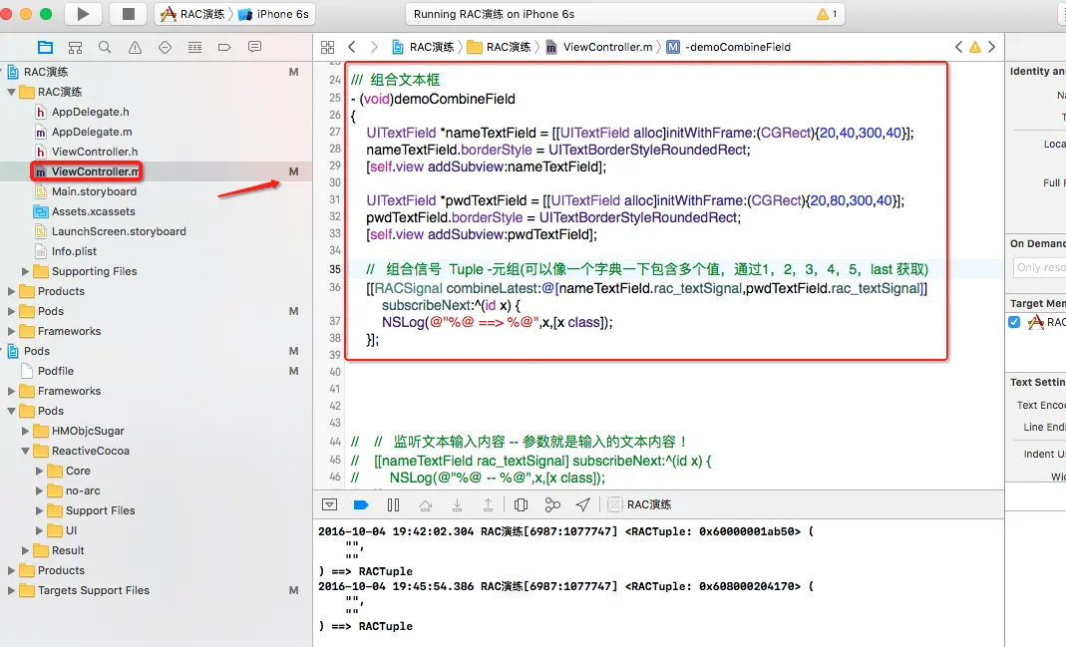Jump to next issue arrow in editor bar
This screenshot has width=1066, height=647.
click(x=991, y=47)
